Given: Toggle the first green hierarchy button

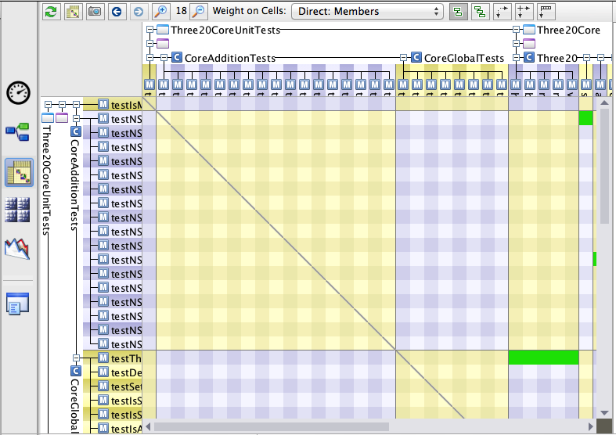Looking at the screenshot, I should (x=458, y=12).
